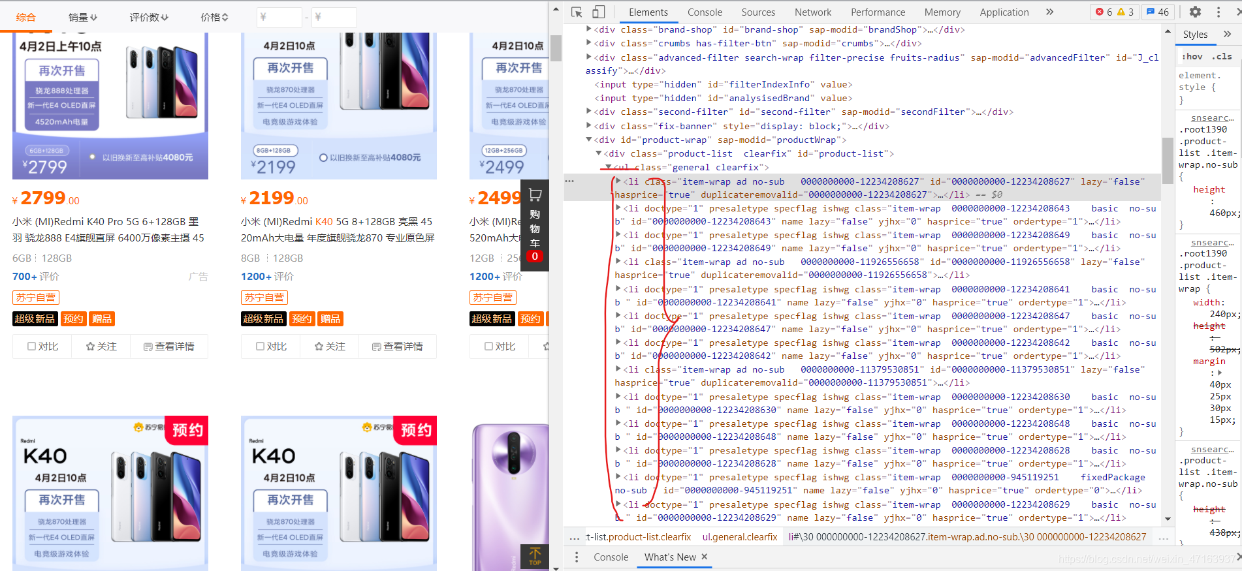
Task: Click the ellipsis gutter beside selected li
Action: 569,181
